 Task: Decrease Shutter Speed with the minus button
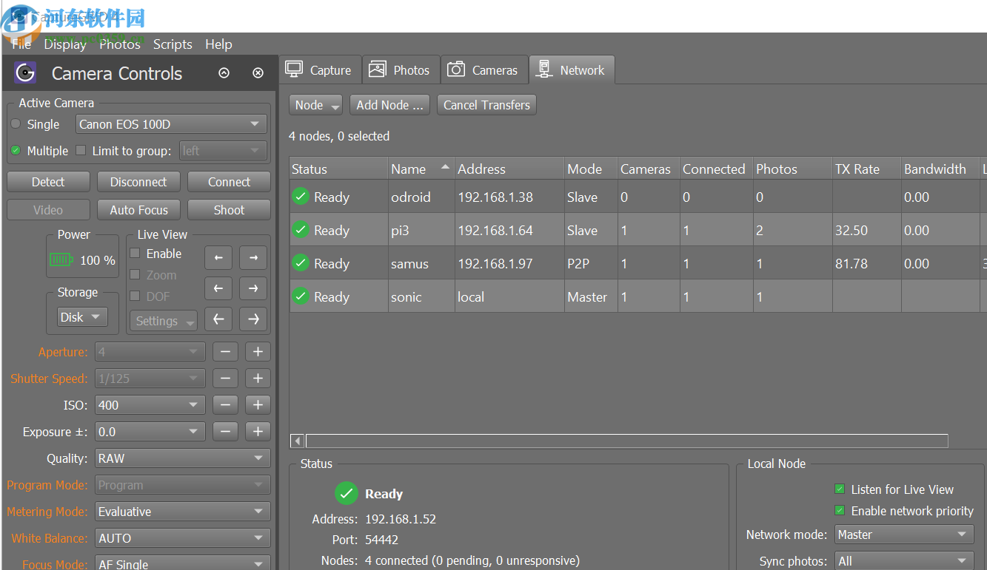point(225,379)
